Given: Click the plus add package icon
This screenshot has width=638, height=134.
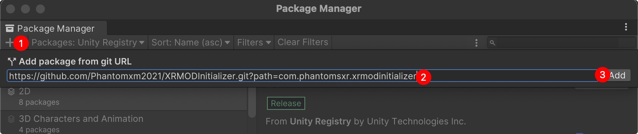Looking at the screenshot, I should pos(9,42).
